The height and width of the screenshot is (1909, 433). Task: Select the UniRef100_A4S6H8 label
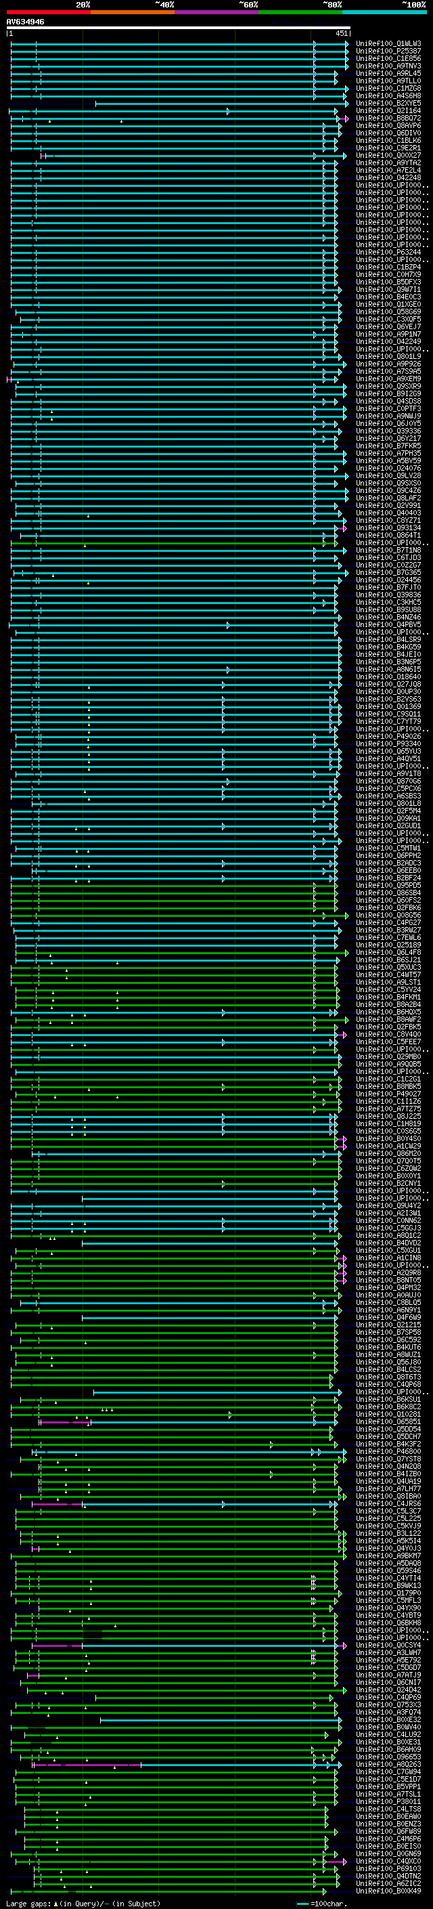pos(388,95)
